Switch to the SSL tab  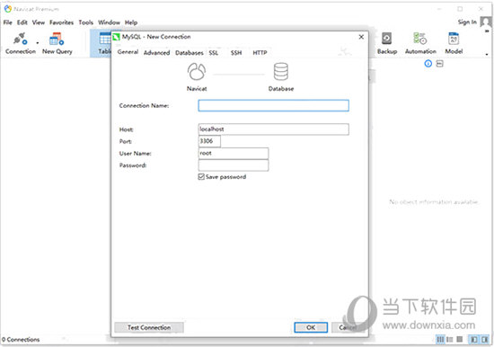click(213, 53)
